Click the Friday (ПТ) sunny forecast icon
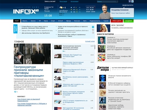Screen dimensions: 147x110 [x=71, y=10]
